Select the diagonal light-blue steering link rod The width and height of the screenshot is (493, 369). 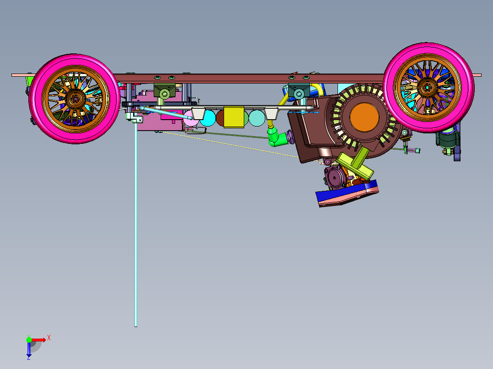pos(166,112)
